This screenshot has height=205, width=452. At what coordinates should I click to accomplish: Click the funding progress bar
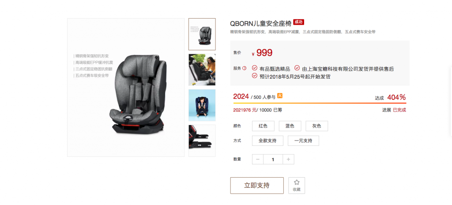[x=320, y=103]
